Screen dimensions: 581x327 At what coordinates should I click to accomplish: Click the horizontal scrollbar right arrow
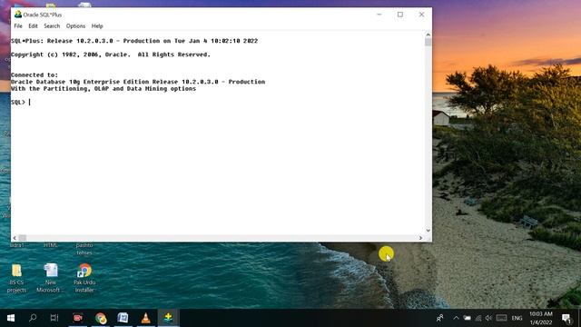pos(420,238)
